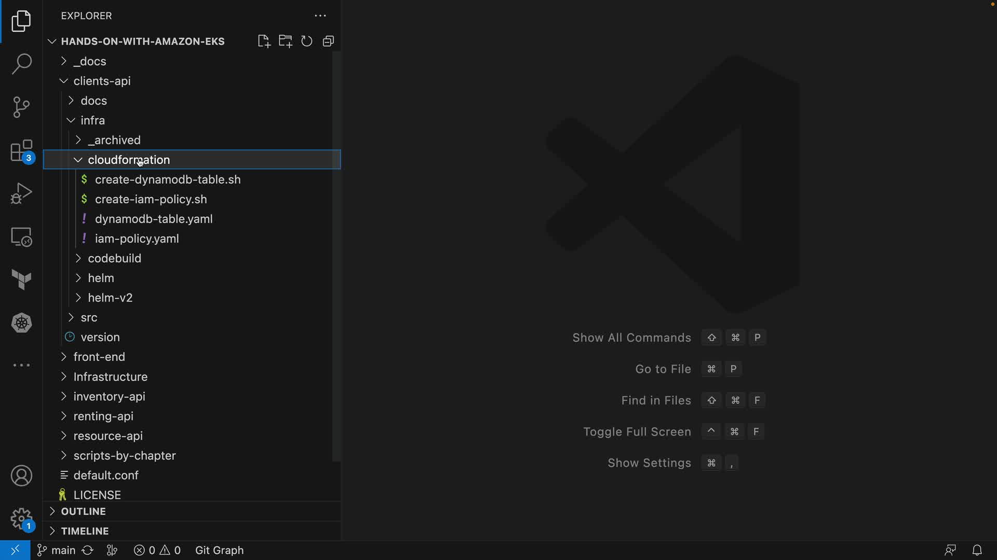Open the Manage gear settings icon
The image size is (997, 560).
pos(21,519)
